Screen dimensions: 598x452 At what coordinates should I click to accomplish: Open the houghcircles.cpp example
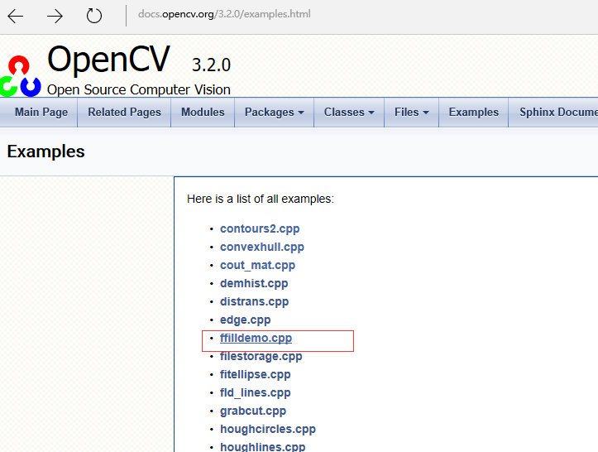[267, 430]
